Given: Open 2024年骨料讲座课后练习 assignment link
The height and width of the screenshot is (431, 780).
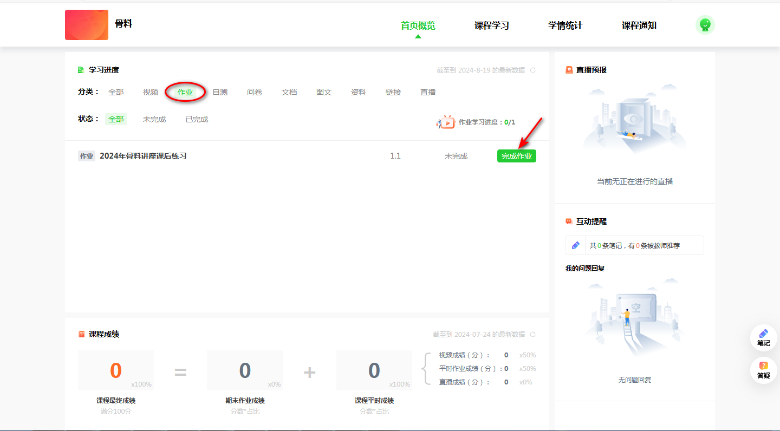Looking at the screenshot, I should [143, 156].
